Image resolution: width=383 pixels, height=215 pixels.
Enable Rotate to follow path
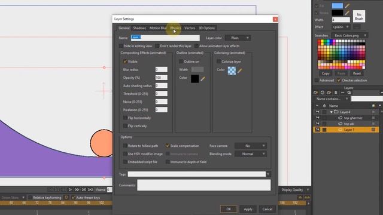(x=125, y=146)
